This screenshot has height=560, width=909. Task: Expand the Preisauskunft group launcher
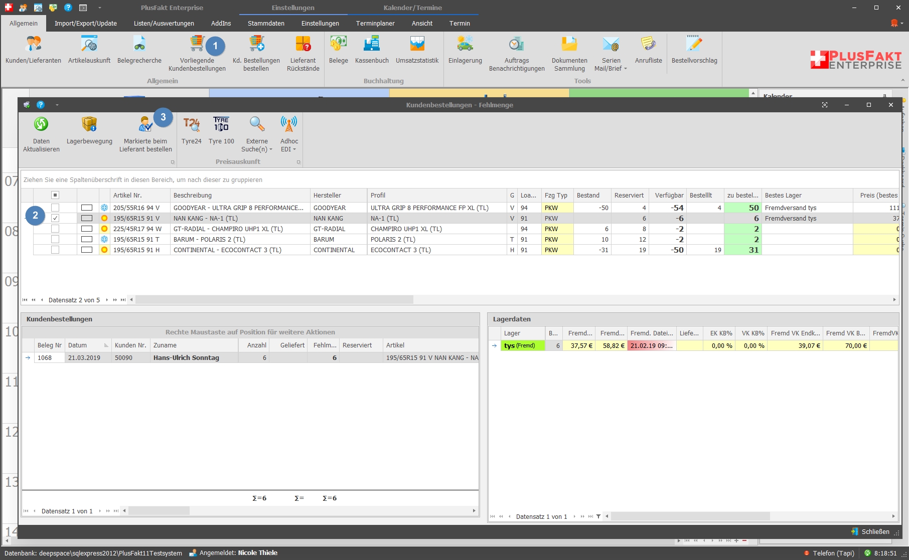click(x=298, y=162)
